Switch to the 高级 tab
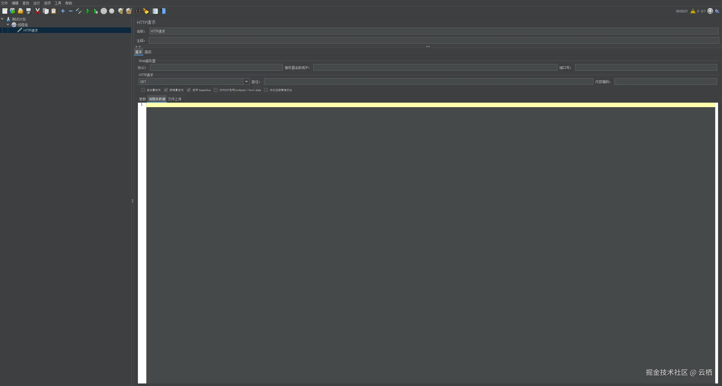Screen dimensions: 722x386 point(148,52)
